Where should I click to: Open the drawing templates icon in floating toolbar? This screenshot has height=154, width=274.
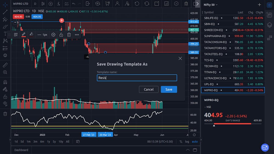pos(16,35)
